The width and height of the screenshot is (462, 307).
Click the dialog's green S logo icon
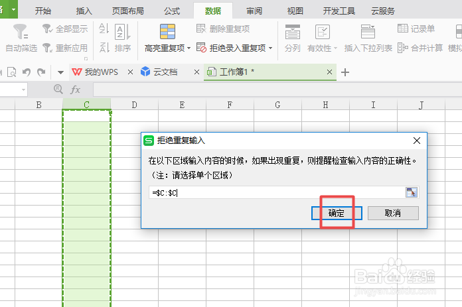coord(149,141)
